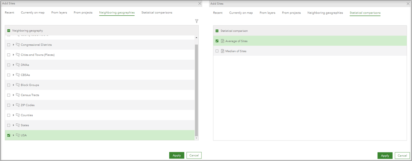Click the USA boundary icon

point(18,135)
